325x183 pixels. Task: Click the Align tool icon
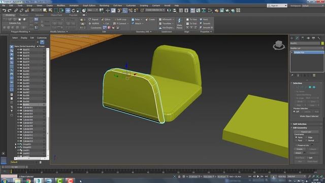(175, 10)
